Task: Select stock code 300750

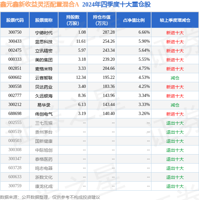Action: (x=15, y=32)
